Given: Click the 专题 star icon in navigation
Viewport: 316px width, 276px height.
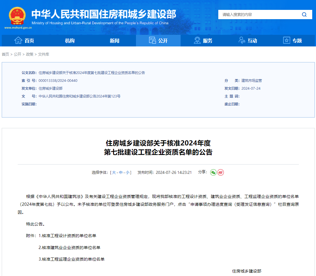Looking at the screenshot, I should point(286,40).
